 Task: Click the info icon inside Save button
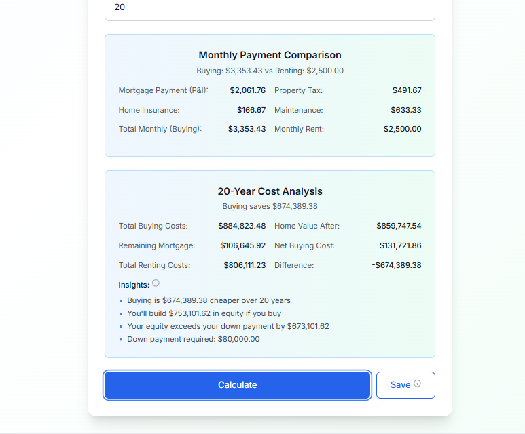[417, 384]
